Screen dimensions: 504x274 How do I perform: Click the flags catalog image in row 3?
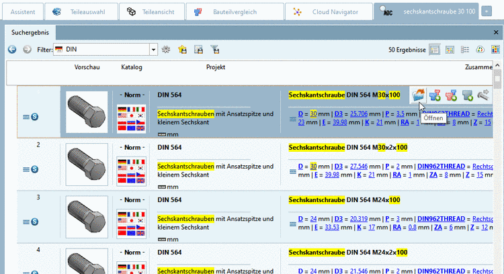131,223
